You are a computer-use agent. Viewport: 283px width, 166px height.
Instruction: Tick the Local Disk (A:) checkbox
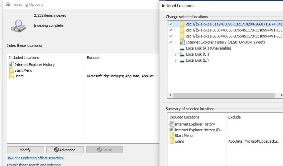171,48
